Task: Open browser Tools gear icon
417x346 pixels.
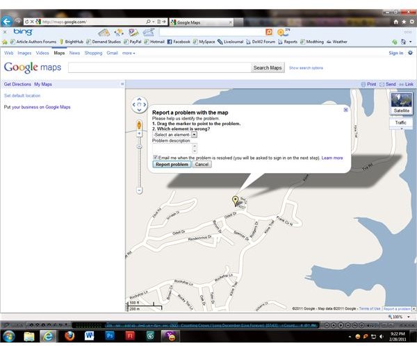Action: [x=411, y=22]
